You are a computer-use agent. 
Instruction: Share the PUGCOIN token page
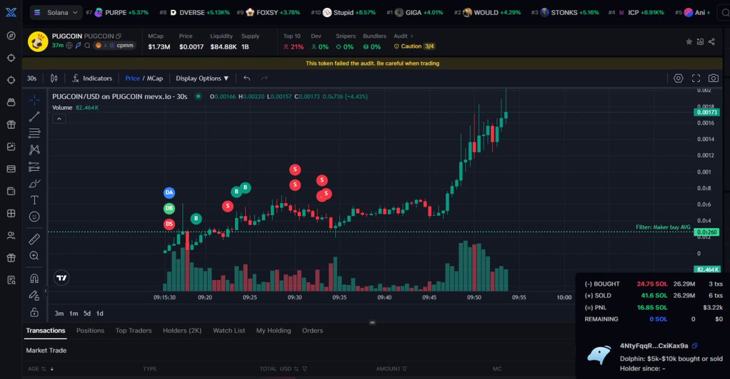pyautogui.click(x=711, y=41)
